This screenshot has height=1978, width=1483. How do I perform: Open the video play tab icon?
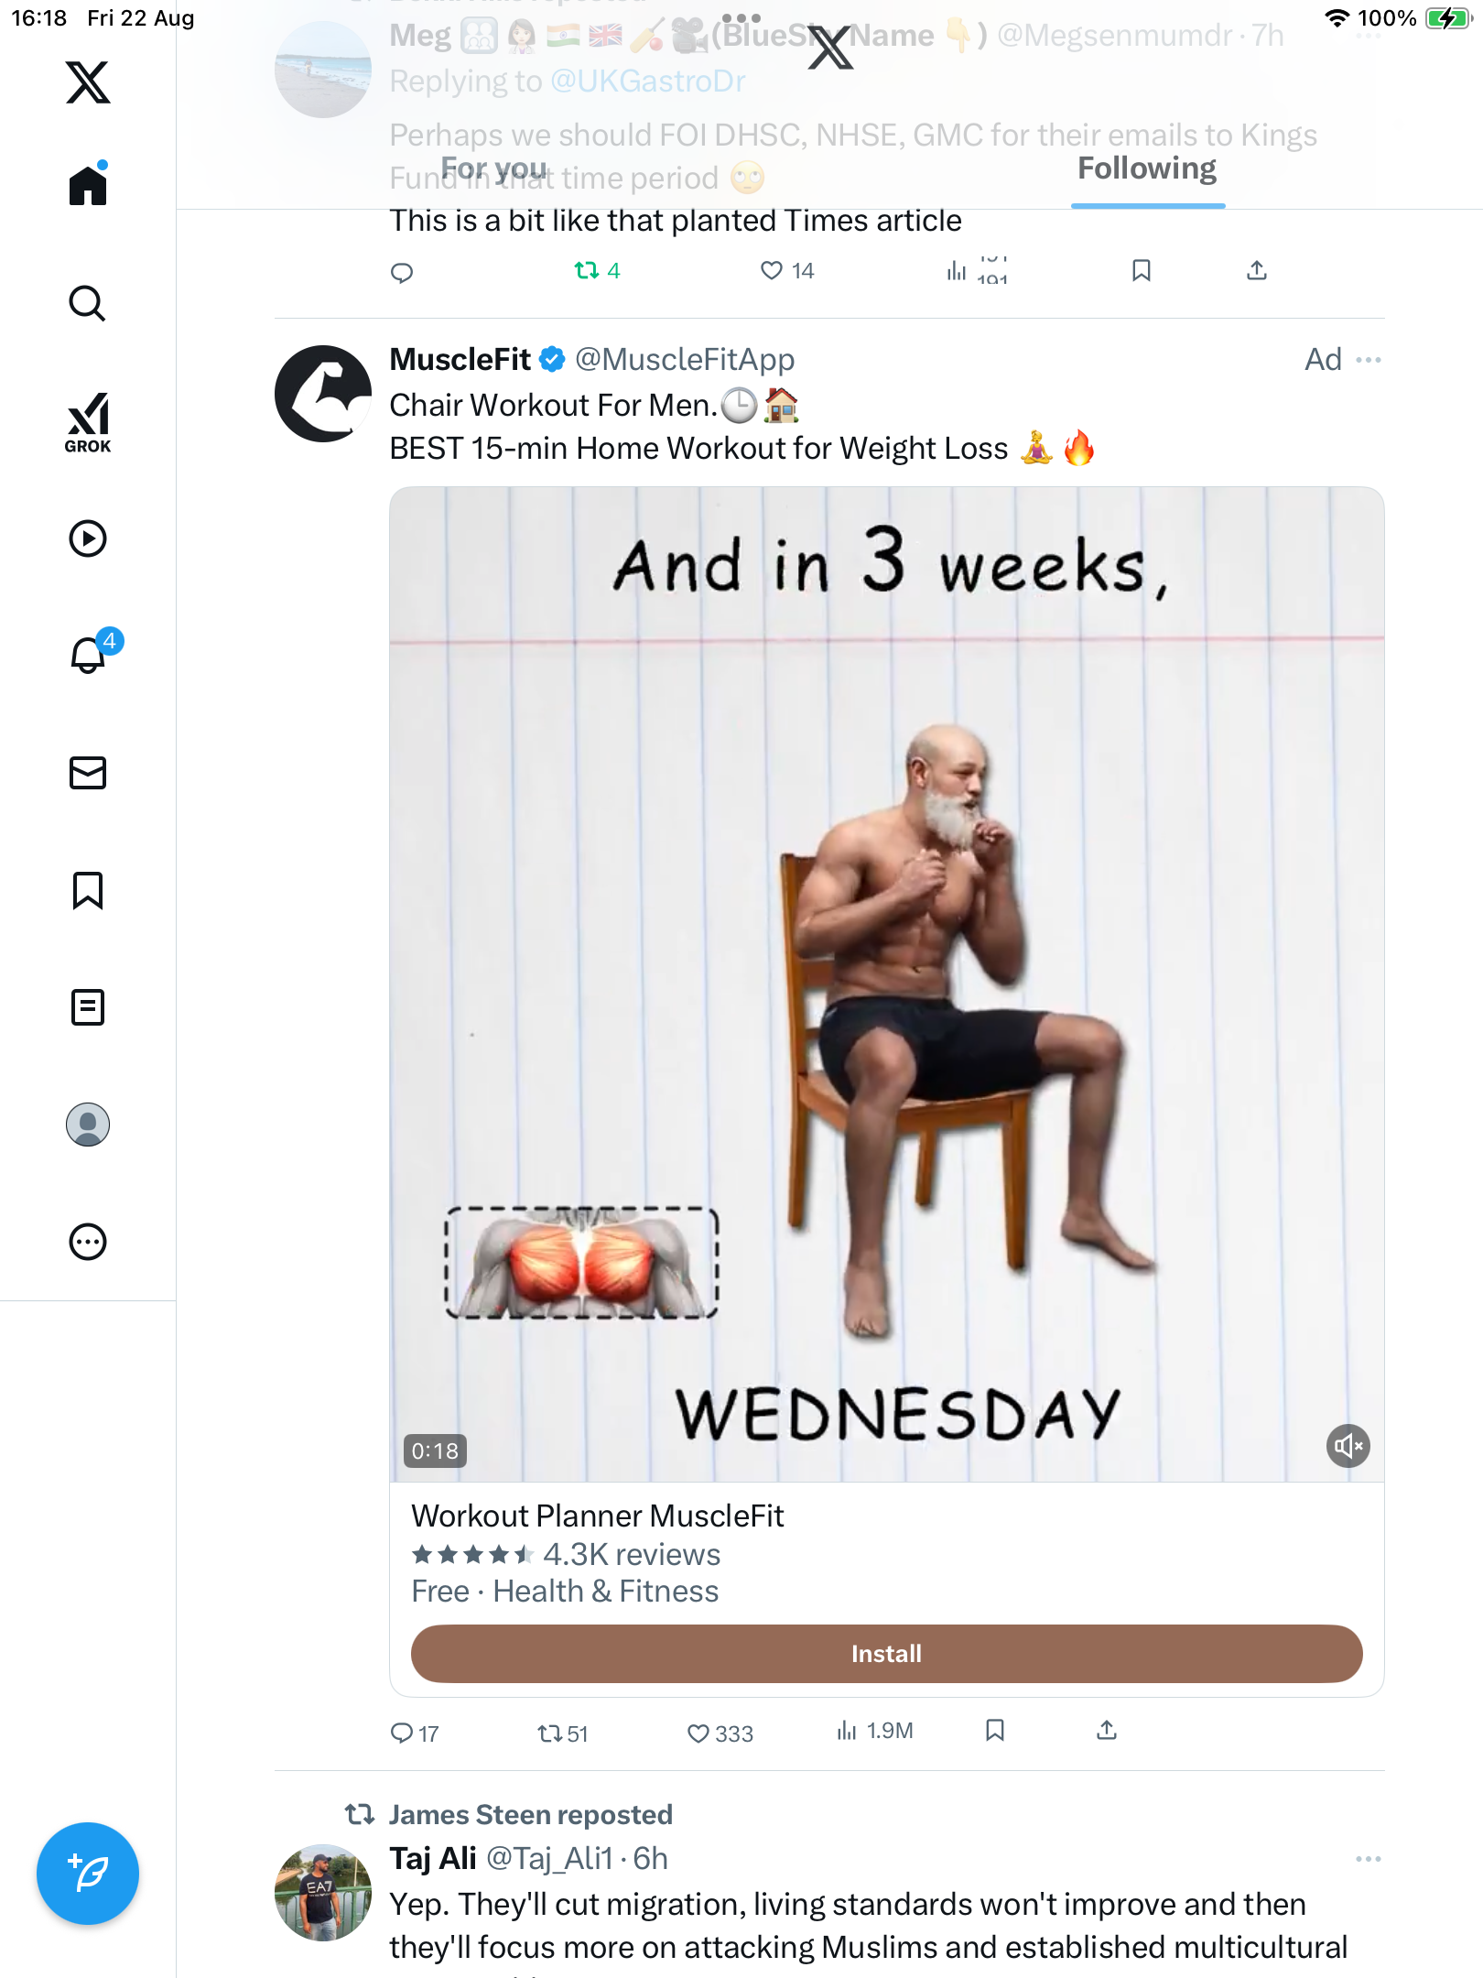(x=88, y=538)
